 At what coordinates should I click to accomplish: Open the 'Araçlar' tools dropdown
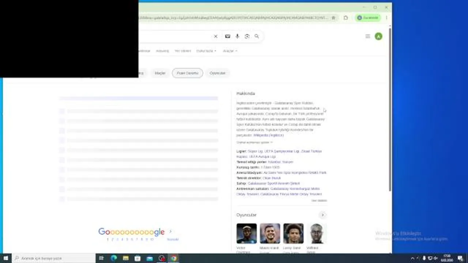(x=230, y=51)
